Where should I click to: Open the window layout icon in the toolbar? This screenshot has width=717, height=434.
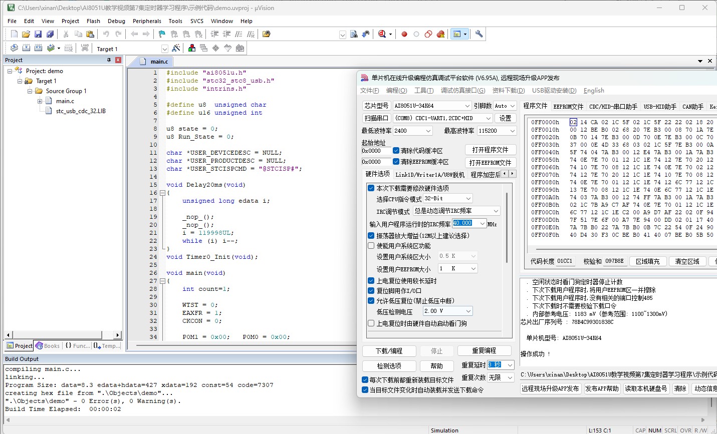pos(456,34)
